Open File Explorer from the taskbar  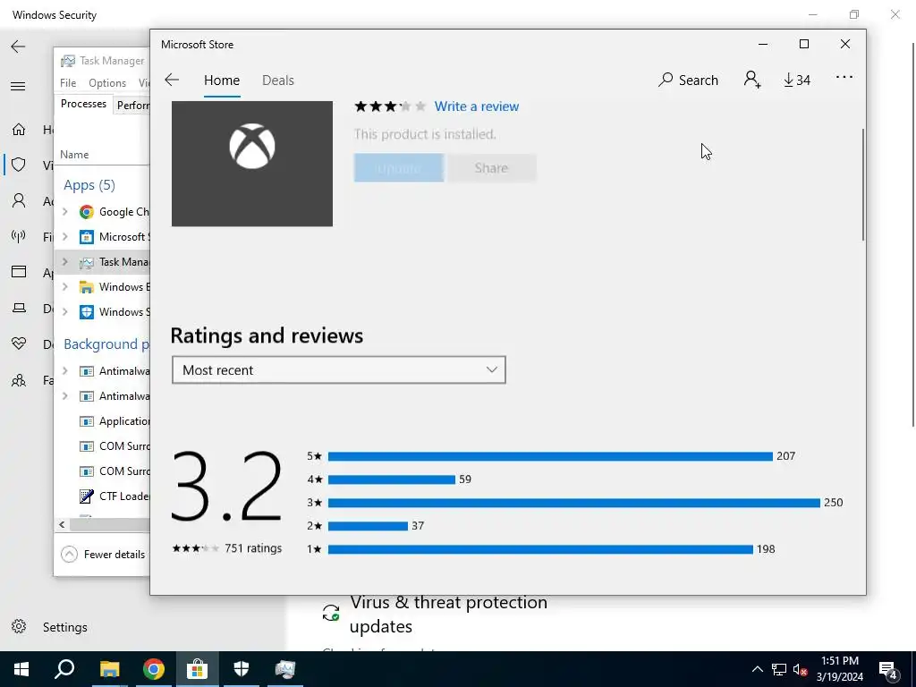(x=109, y=669)
